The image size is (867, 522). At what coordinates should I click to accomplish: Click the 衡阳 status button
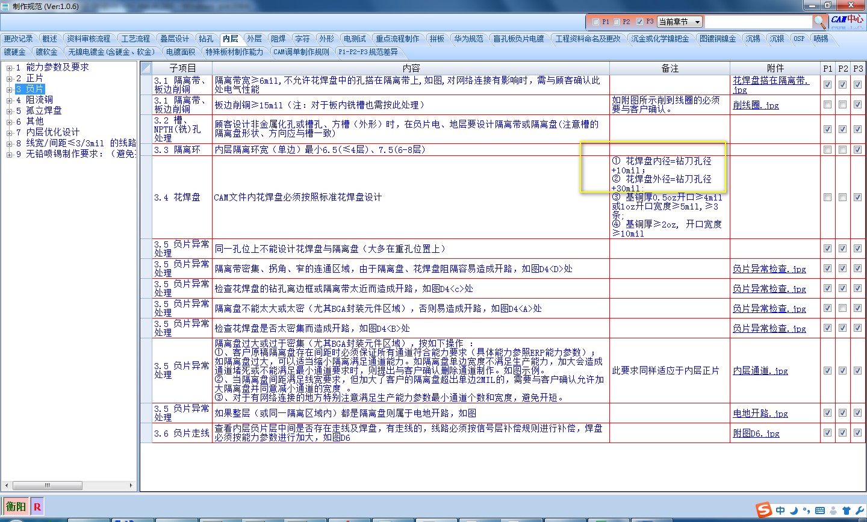tap(16, 506)
